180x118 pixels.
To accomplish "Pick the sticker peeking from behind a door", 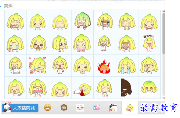I will [105, 21].
